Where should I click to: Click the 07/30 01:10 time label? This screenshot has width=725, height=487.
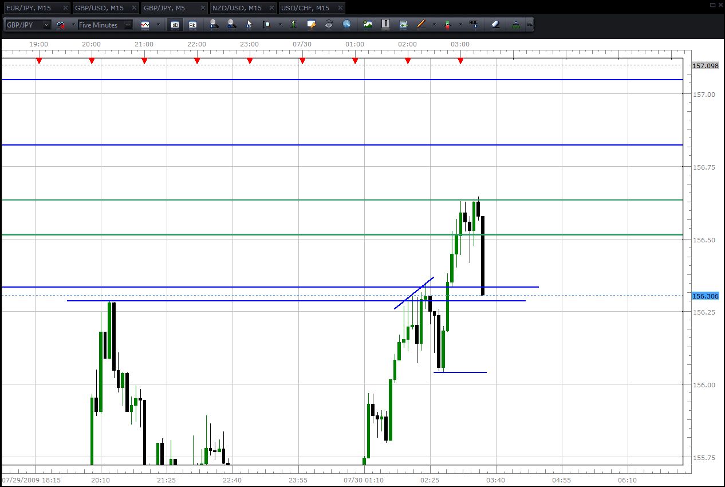pyautogui.click(x=364, y=479)
